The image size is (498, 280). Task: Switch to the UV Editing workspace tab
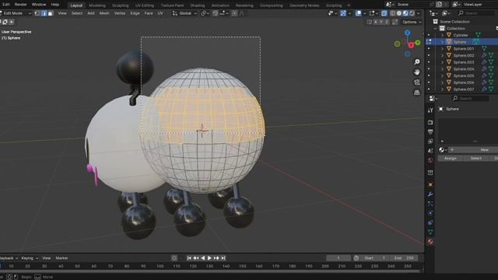(x=145, y=5)
